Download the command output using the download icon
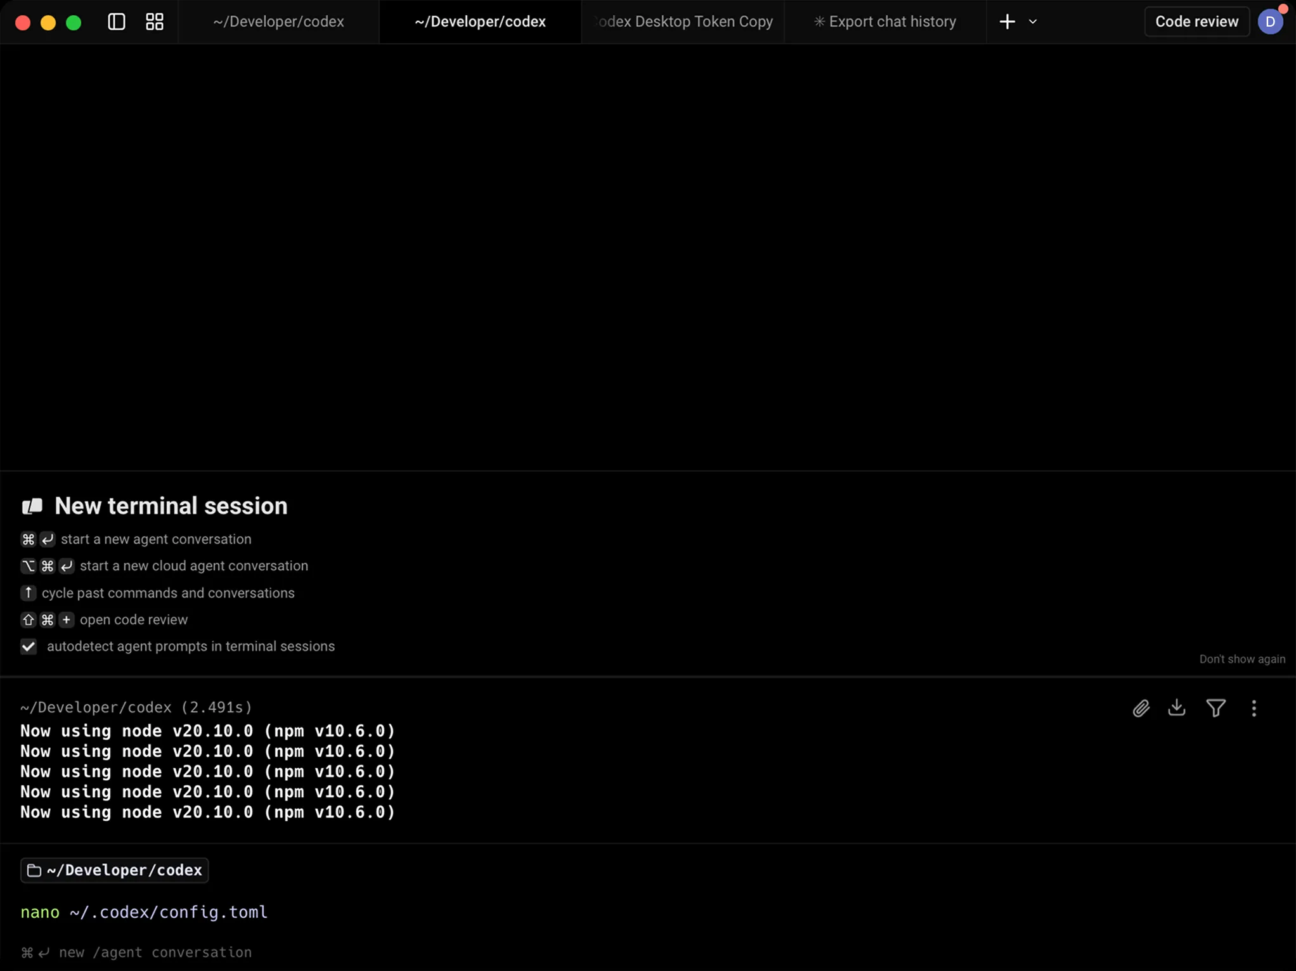This screenshot has height=971, width=1296. point(1177,708)
